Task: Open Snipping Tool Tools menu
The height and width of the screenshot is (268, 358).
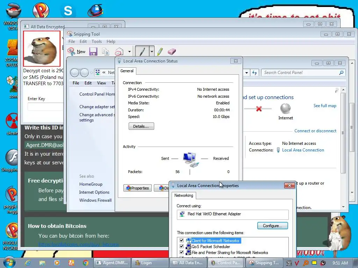Action: coord(96,42)
